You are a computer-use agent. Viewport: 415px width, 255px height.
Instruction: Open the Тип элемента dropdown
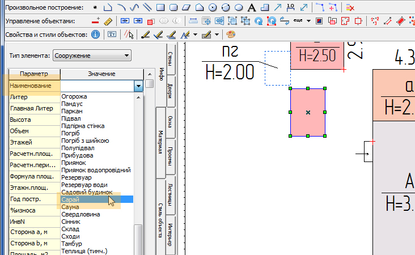(91, 56)
